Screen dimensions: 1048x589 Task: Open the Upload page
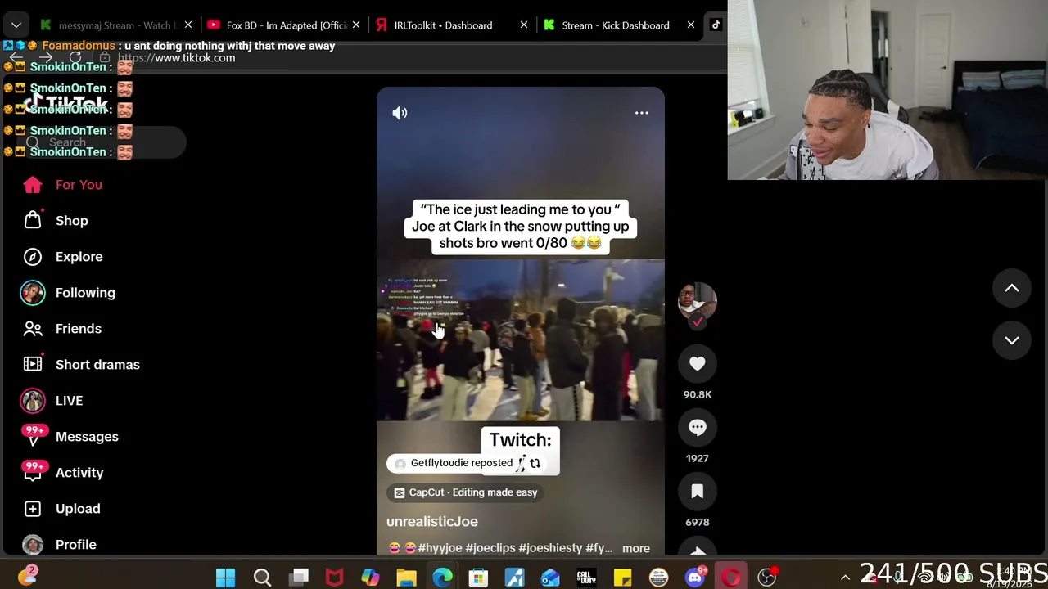click(78, 509)
